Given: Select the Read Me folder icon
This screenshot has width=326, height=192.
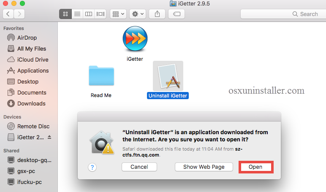Looking at the screenshot, I should click(101, 76).
